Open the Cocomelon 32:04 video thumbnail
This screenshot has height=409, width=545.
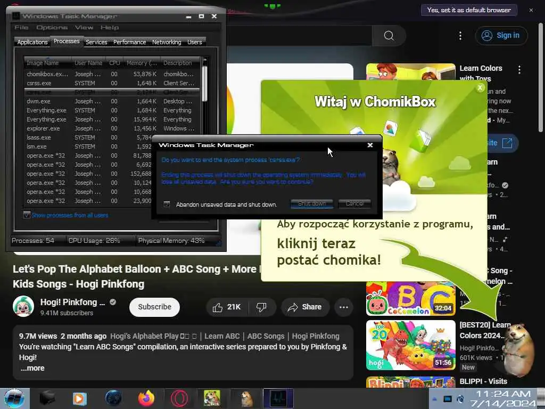(410, 299)
